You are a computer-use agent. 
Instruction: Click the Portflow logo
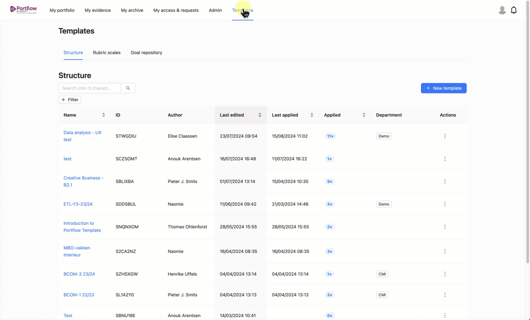[23, 10]
